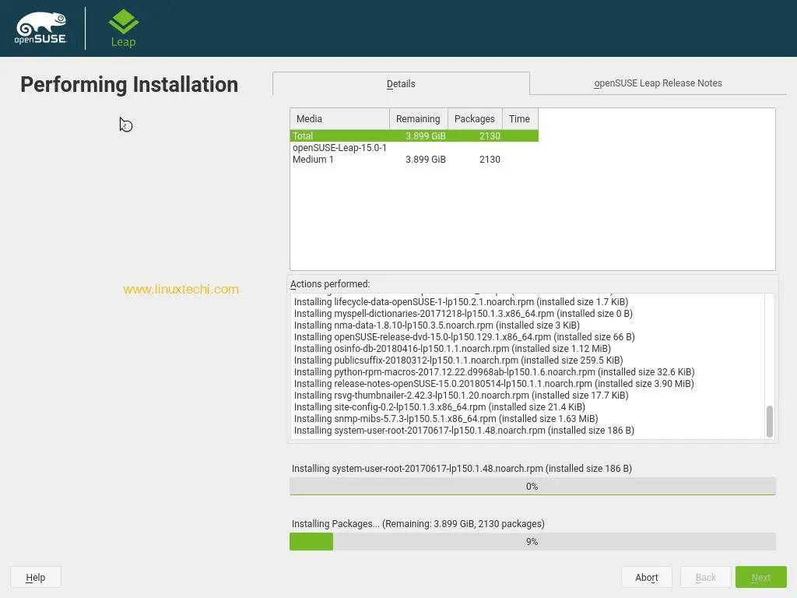This screenshot has height=598, width=797.
Task: Select the snmp-mibs log line
Action: pyautogui.click(x=446, y=418)
